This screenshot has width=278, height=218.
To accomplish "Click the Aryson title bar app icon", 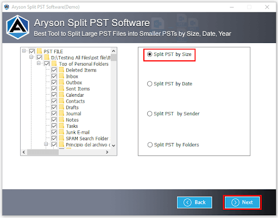I will tap(7, 7).
